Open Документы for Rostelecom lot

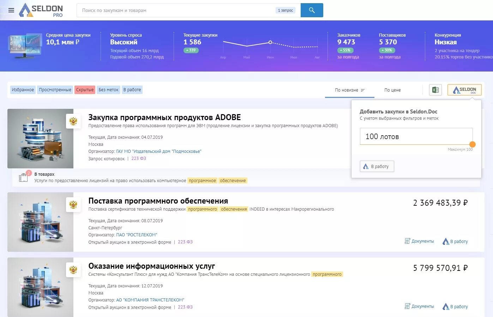click(x=419, y=241)
